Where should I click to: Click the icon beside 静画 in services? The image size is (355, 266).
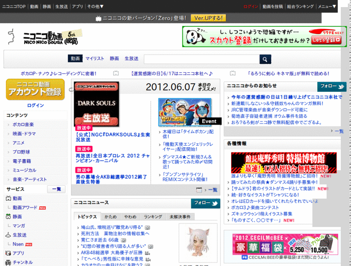(8, 216)
